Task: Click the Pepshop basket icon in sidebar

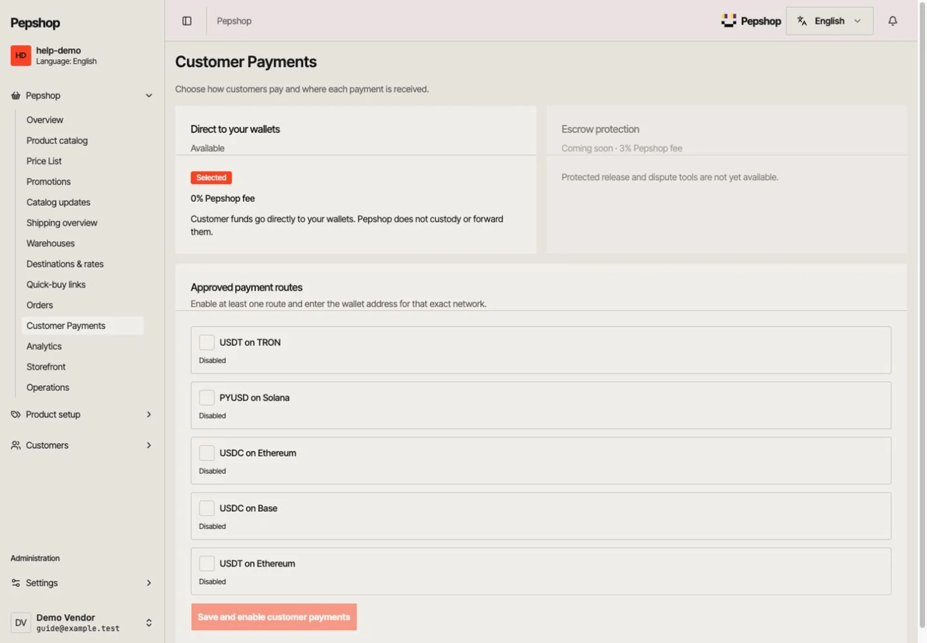Action: [15, 96]
